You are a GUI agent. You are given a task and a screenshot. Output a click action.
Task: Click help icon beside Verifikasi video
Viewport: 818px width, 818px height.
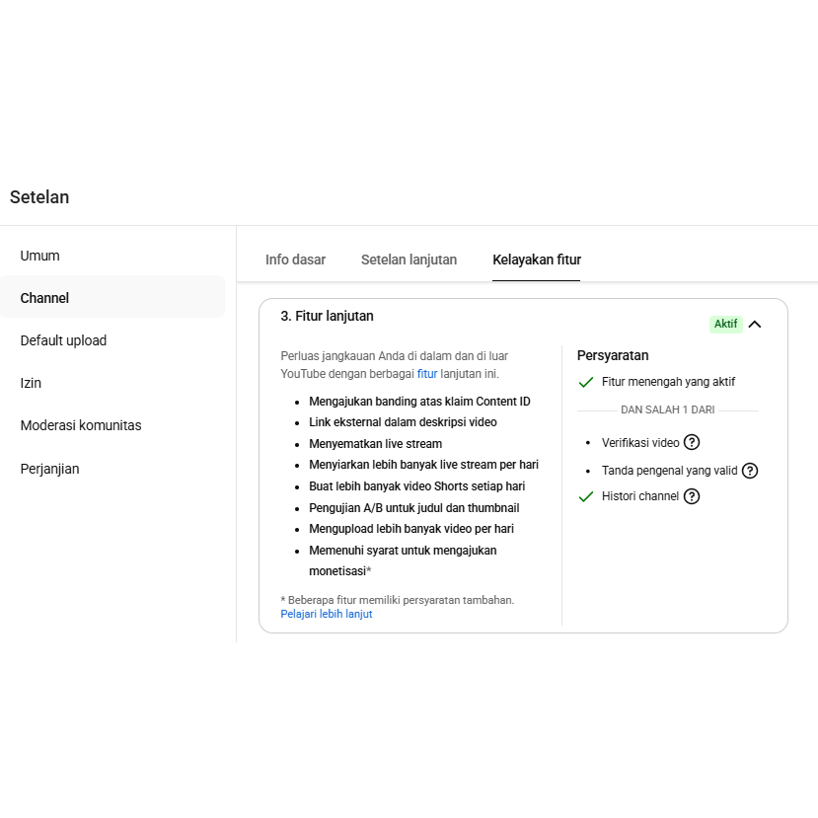pos(692,442)
